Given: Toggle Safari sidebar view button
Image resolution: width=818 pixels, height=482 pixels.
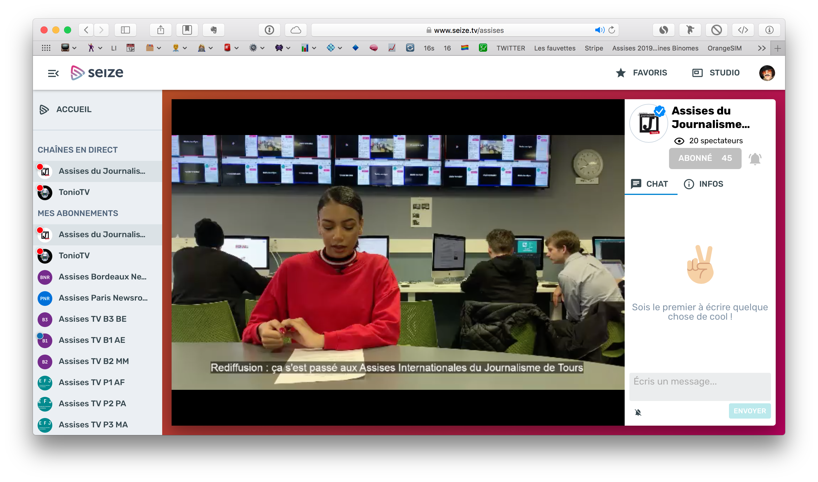Looking at the screenshot, I should point(125,30).
